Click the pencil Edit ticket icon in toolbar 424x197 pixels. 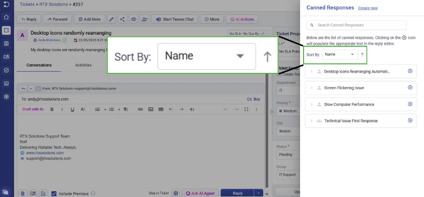(x=112, y=19)
